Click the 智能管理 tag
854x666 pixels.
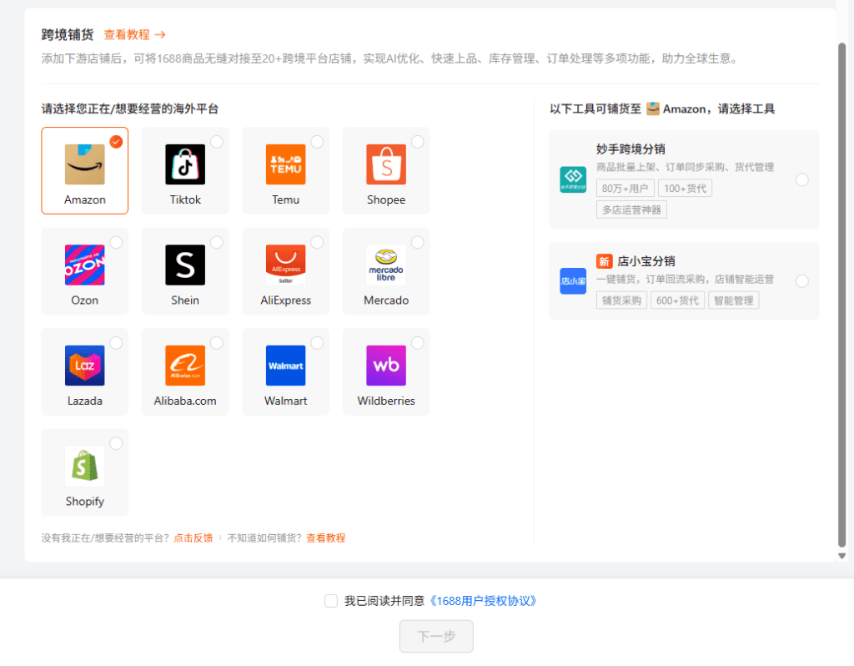(733, 300)
